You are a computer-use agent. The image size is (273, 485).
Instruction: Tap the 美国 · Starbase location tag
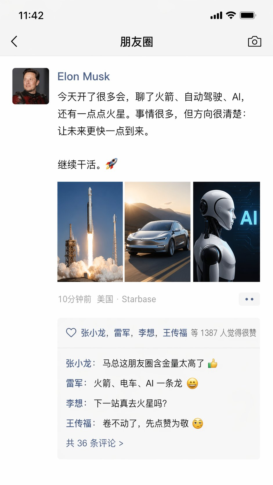[x=126, y=299]
